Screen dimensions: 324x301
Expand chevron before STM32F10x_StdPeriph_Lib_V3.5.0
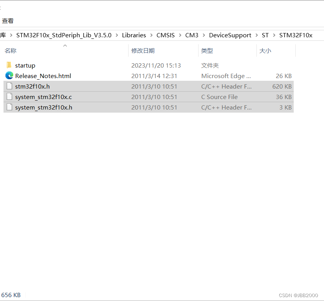tap(11, 35)
